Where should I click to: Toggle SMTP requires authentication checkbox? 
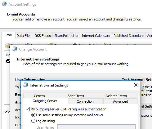click(x=28, y=109)
